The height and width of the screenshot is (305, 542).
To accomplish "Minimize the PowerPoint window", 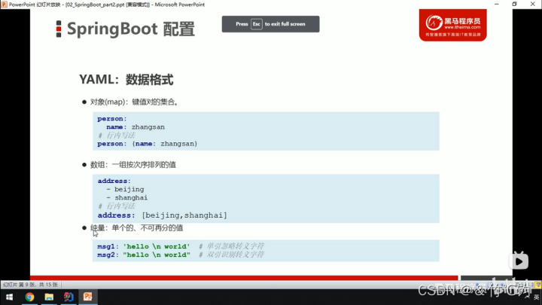I will (497, 5).
